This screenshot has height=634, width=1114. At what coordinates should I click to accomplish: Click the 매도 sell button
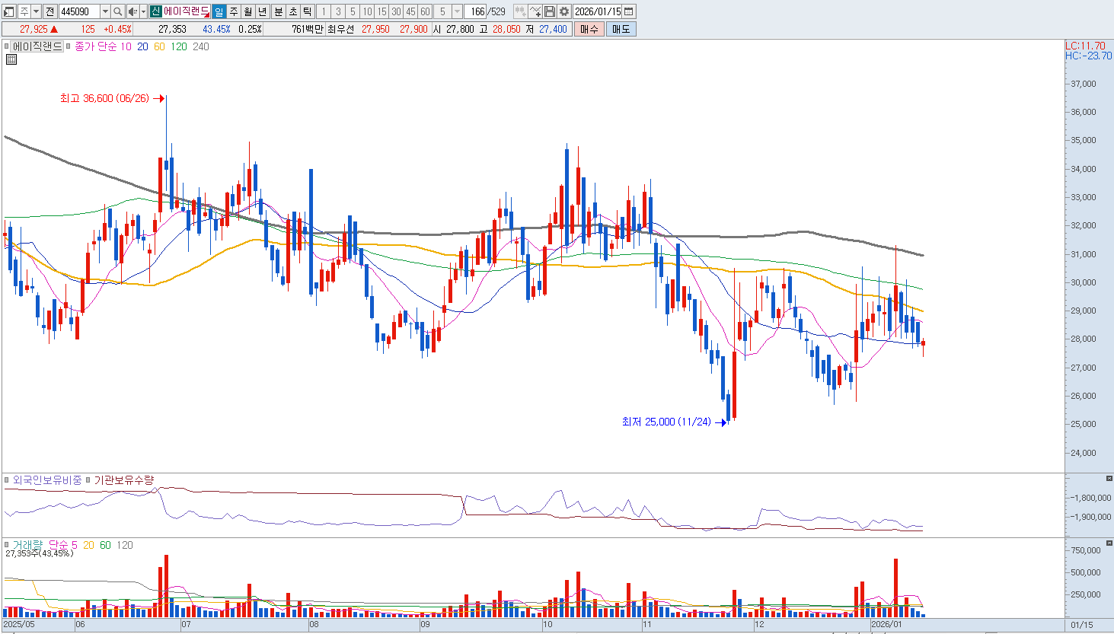click(x=621, y=29)
